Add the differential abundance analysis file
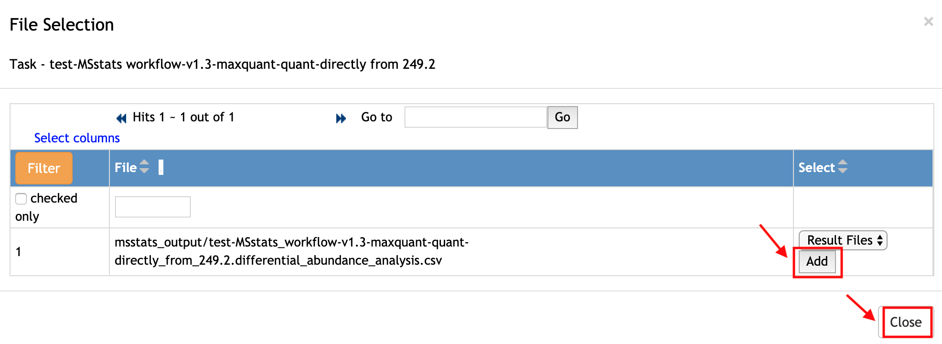The height and width of the screenshot is (344, 942). click(x=817, y=261)
